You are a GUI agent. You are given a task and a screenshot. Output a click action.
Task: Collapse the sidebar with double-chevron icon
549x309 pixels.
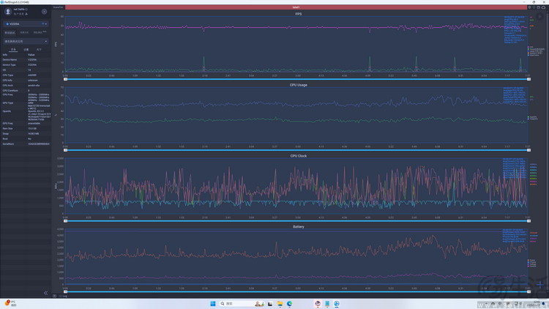pyautogui.click(x=45, y=293)
